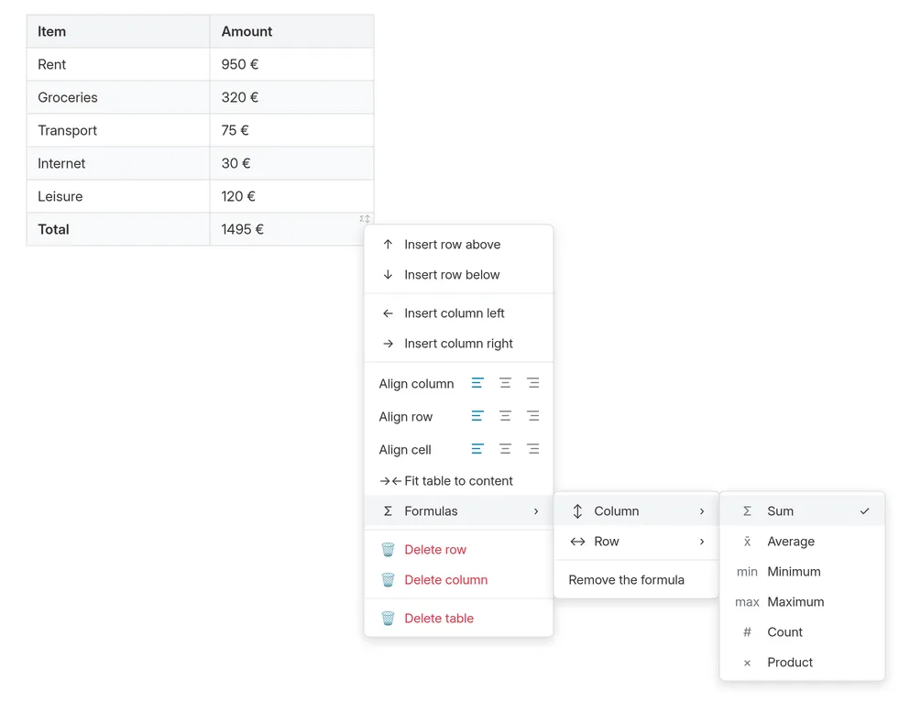Viewport: 910px width, 702px height.
Task: Click the trash icon beside Delete row
Action: pos(388,550)
